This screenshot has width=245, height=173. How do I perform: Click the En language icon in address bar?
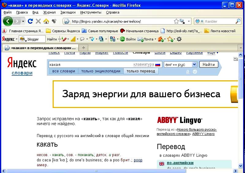182,21
